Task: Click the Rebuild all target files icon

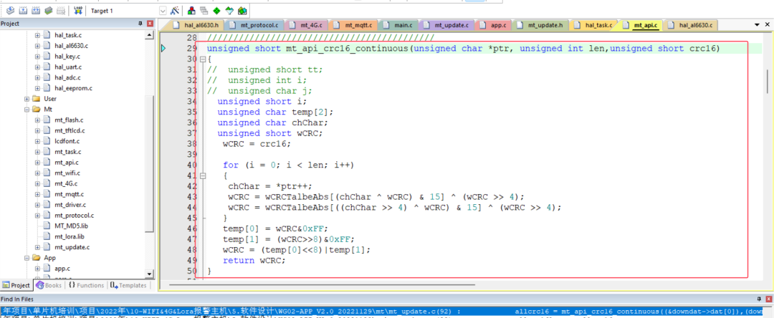Action: [36, 10]
